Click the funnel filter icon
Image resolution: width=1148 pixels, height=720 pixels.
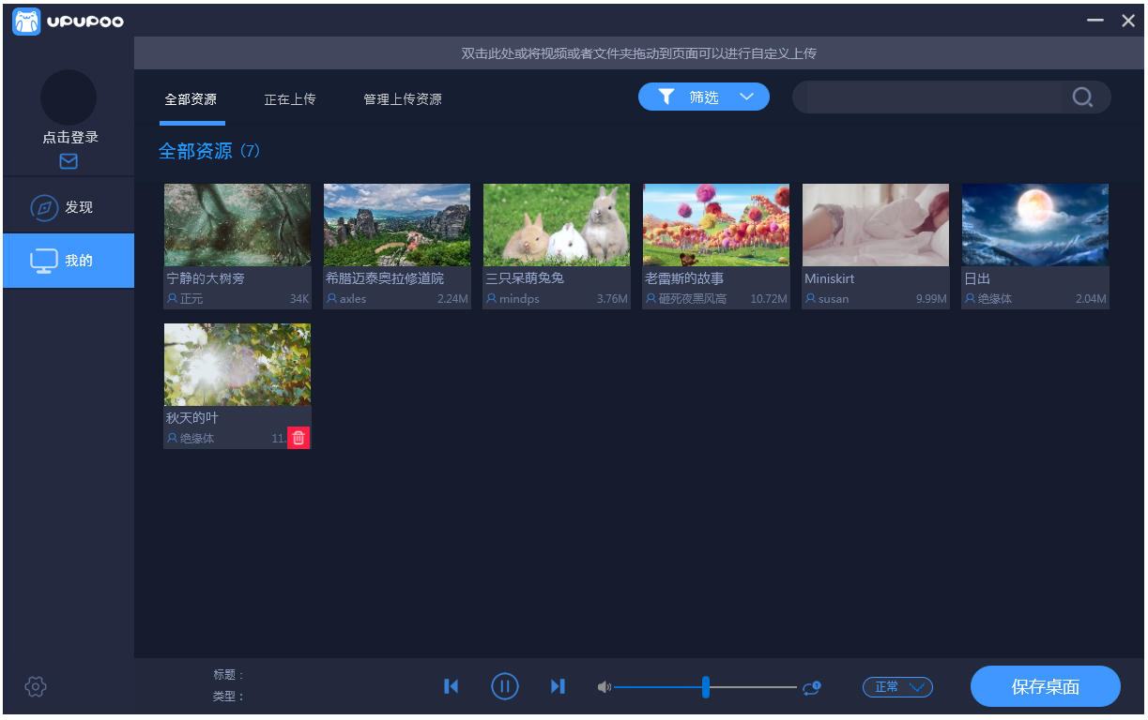point(666,97)
